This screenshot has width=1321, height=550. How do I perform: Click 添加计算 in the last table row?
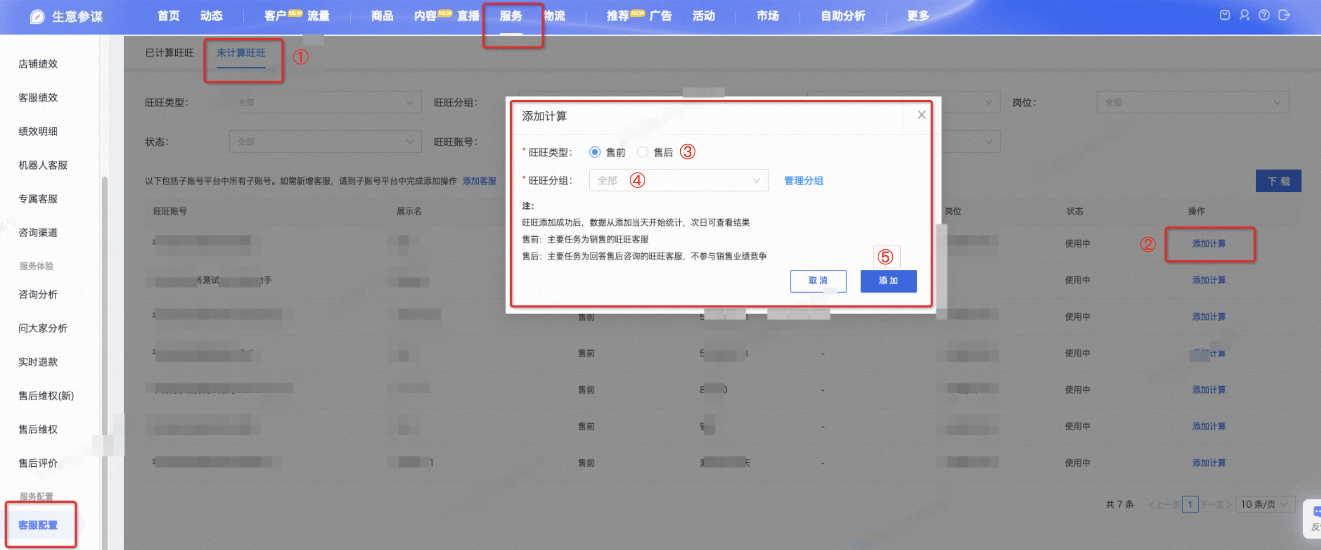click(x=1209, y=463)
